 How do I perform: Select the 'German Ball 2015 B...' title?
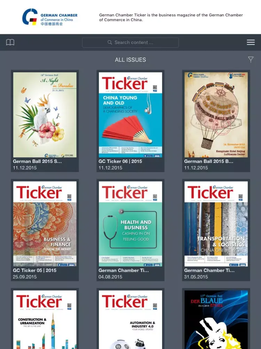point(208,161)
